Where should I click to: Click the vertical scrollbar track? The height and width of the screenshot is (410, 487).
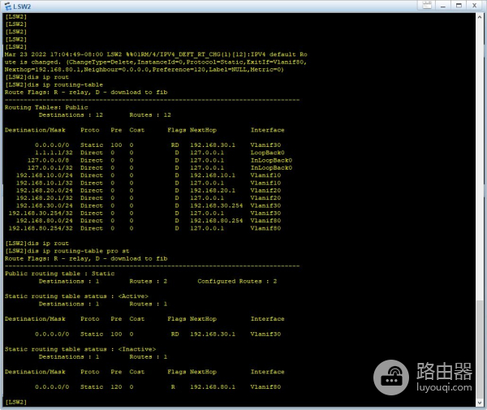pos(481,203)
